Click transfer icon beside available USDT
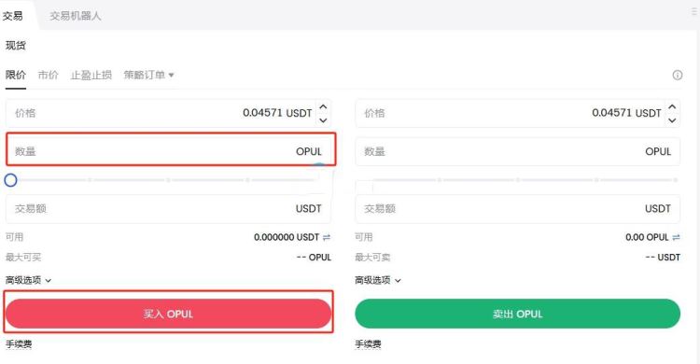The height and width of the screenshot is (364, 700). 327,238
